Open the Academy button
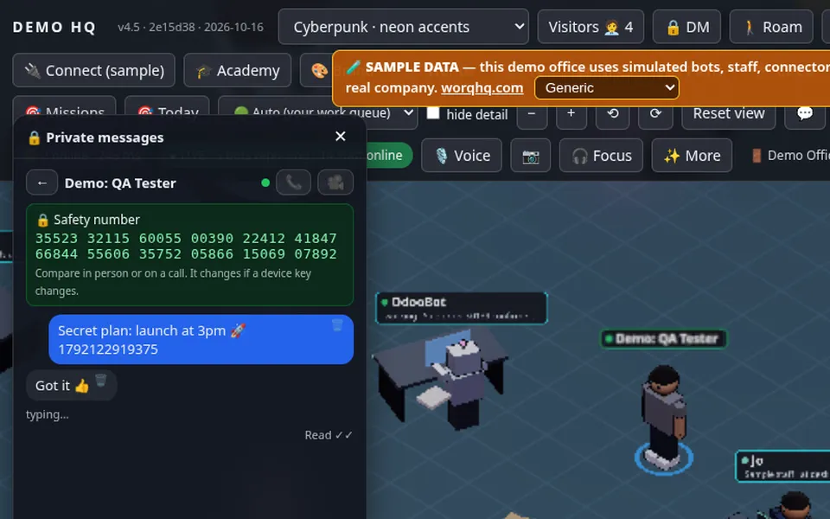 click(x=237, y=70)
